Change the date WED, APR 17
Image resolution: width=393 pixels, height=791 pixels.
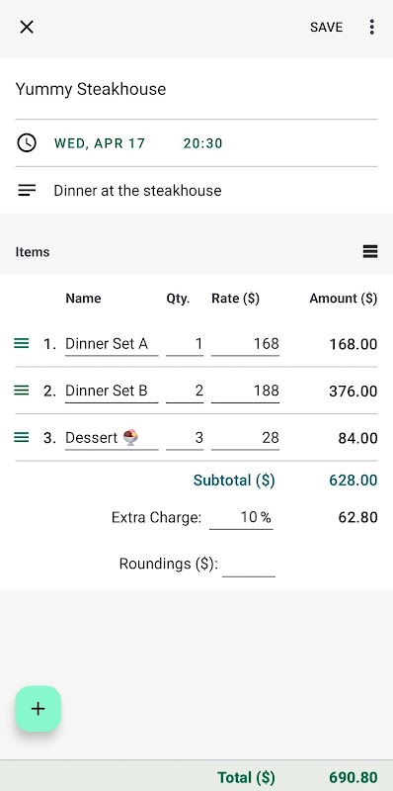tap(100, 143)
